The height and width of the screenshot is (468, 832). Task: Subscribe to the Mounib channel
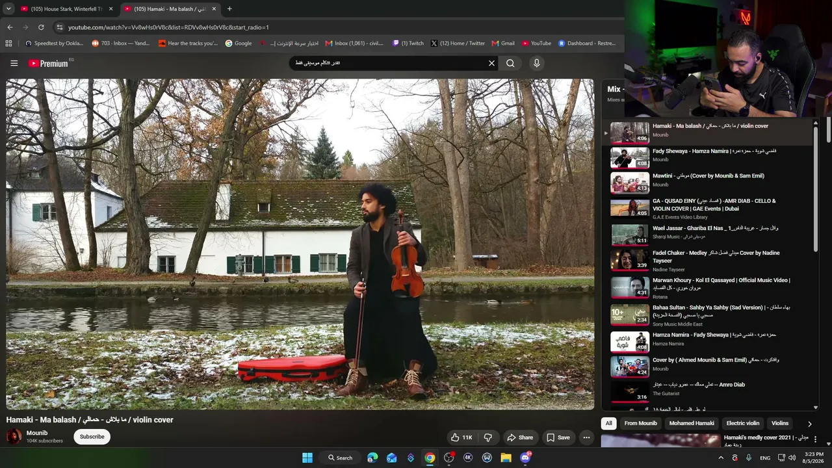(x=92, y=437)
